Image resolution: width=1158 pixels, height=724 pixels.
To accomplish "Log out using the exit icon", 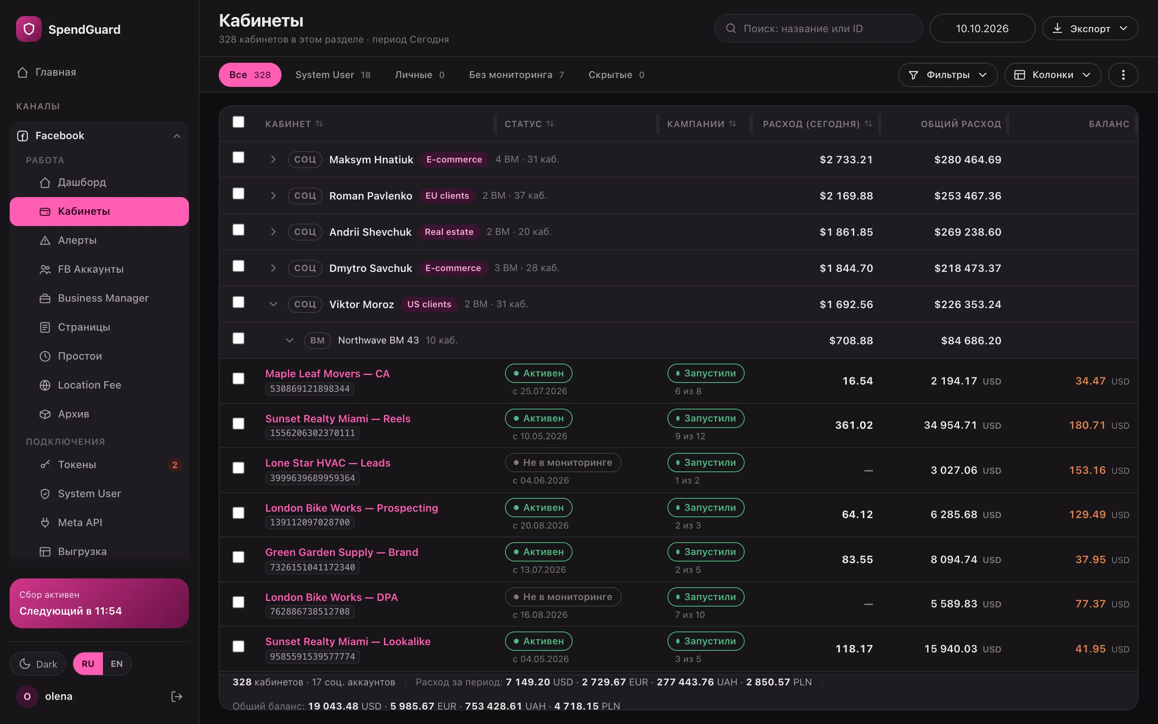I will click(x=177, y=696).
